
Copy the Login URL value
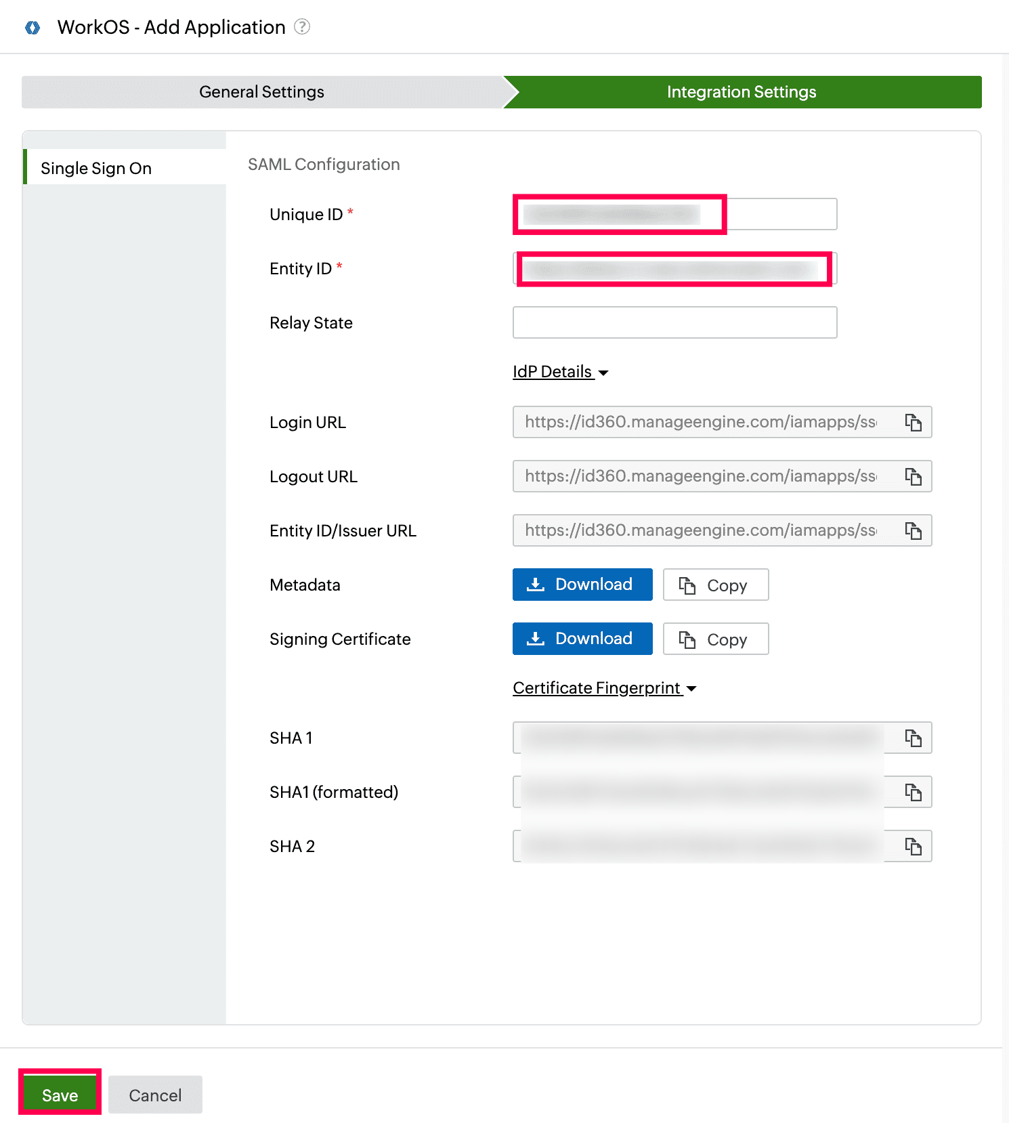[x=914, y=422]
